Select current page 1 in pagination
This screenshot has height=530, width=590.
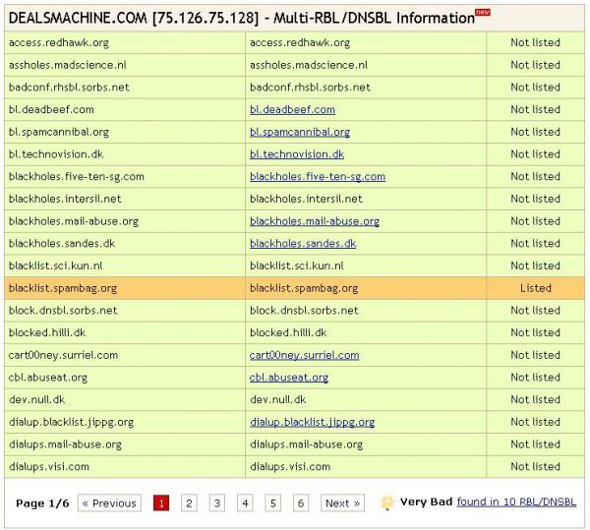click(161, 503)
